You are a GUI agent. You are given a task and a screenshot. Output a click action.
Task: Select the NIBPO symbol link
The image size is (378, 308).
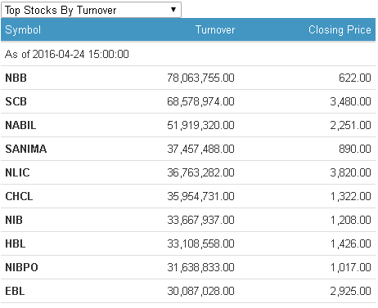[21, 267]
